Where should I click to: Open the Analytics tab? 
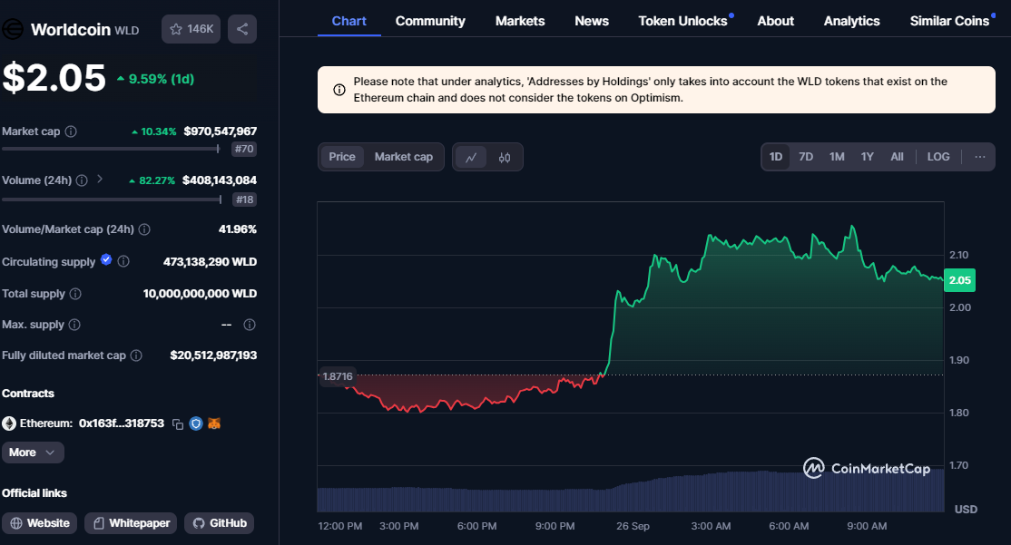(851, 21)
